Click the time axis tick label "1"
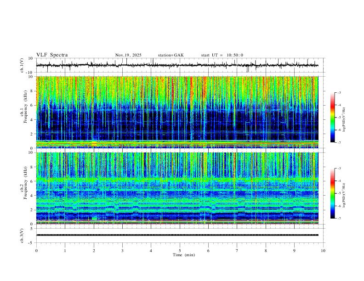Viewport: 364px width, 281px height. (x=65, y=251)
